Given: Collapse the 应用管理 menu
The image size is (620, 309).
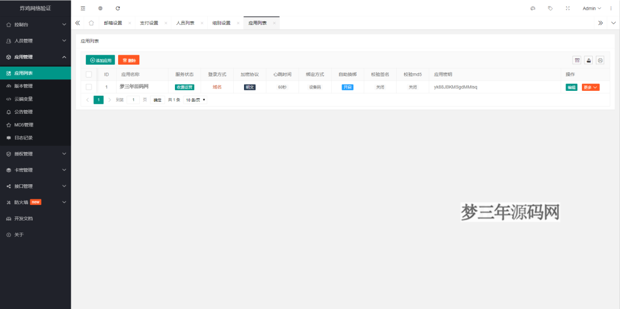Looking at the screenshot, I should point(36,57).
